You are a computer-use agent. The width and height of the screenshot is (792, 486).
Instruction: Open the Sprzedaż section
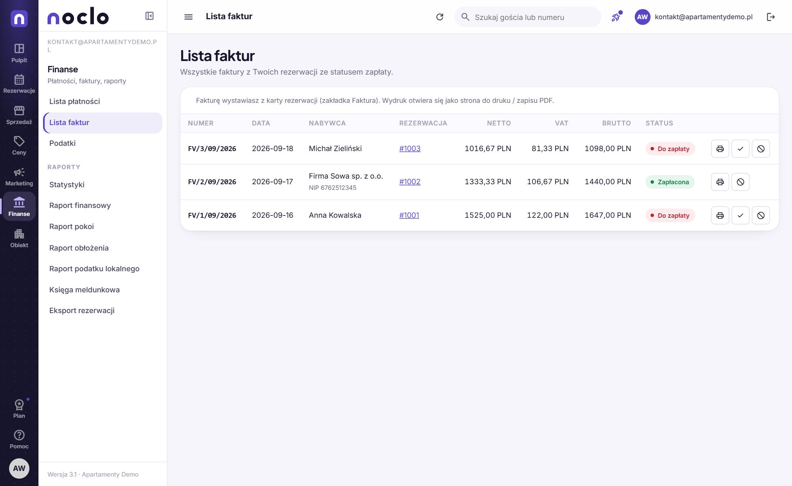pos(19,115)
